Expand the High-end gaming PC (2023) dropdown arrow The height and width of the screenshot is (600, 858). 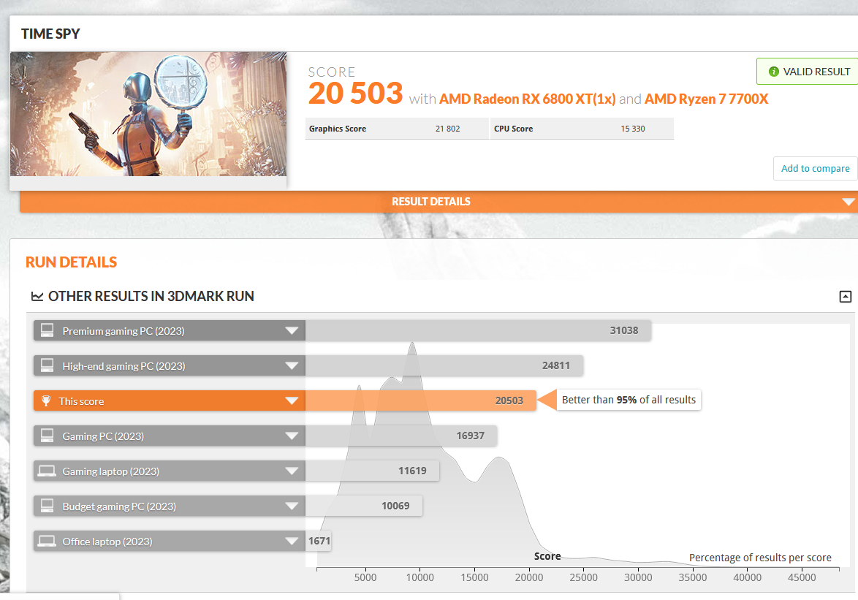pos(292,366)
